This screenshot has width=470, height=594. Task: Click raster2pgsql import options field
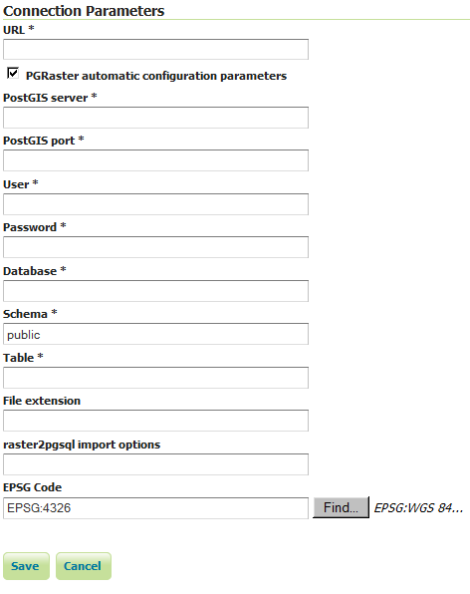point(156,464)
